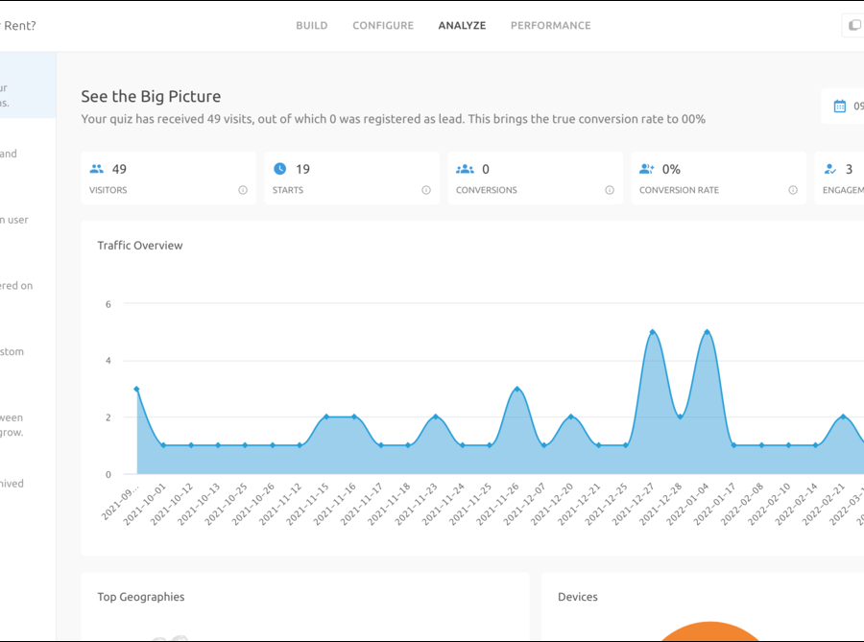Open the info icon on Starts card
Image resolution: width=864 pixels, height=642 pixels.
coord(426,190)
